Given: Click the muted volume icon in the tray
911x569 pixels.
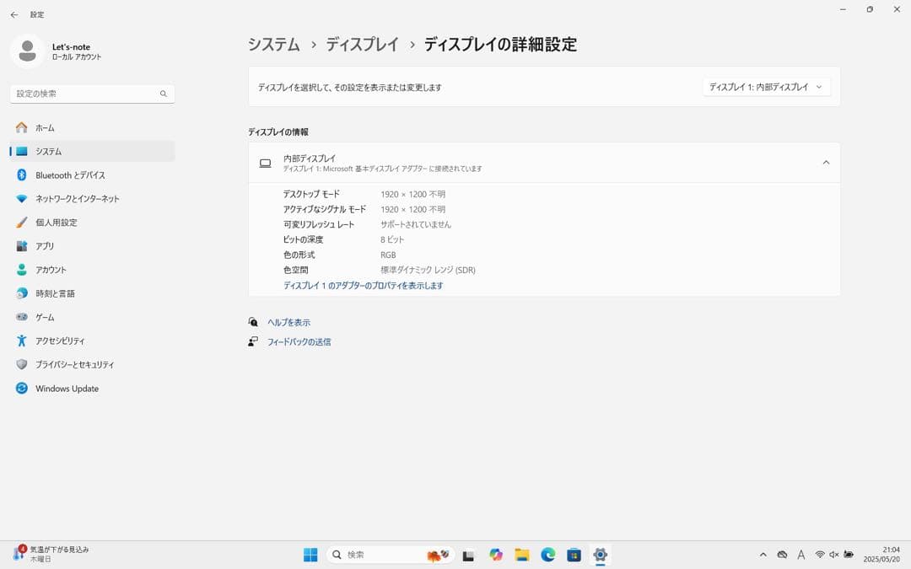Looking at the screenshot, I should click(835, 555).
